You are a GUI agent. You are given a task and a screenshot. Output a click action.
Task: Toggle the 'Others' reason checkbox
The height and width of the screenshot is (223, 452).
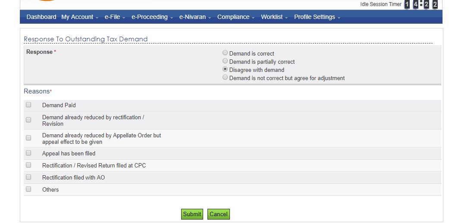coord(28,189)
